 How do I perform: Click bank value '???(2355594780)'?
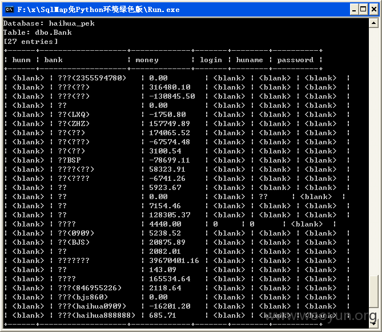92,78
